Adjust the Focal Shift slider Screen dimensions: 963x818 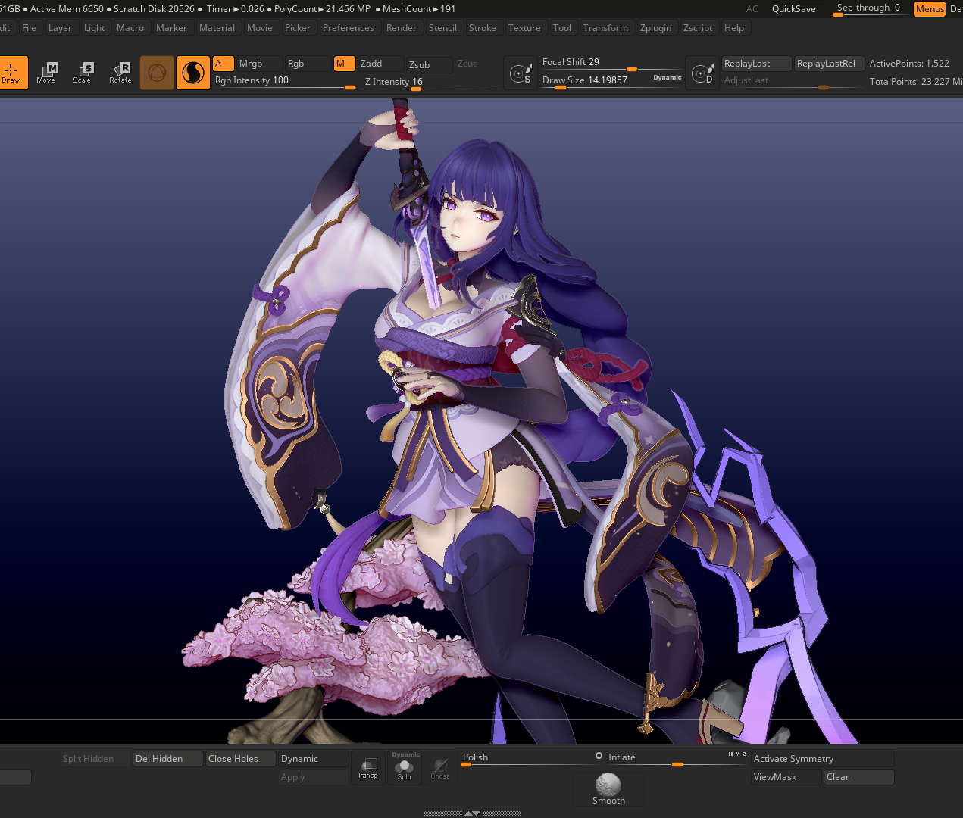click(x=611, y=63)
